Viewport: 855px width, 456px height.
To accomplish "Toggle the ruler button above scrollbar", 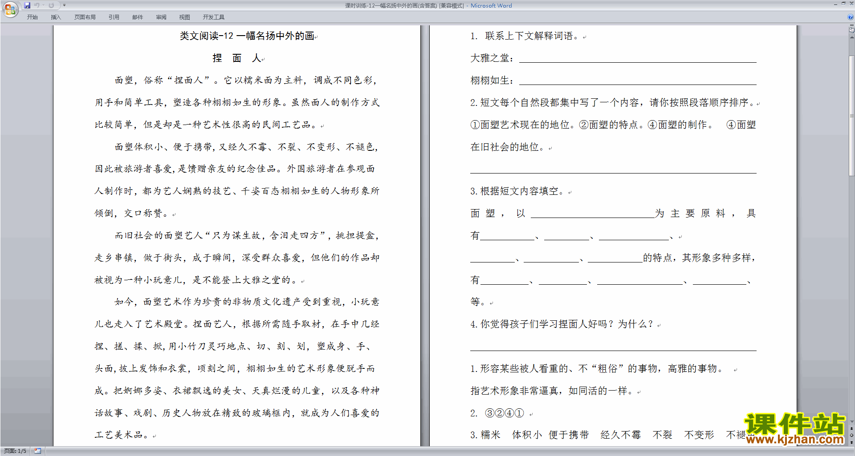I will [x=851, y=31].
